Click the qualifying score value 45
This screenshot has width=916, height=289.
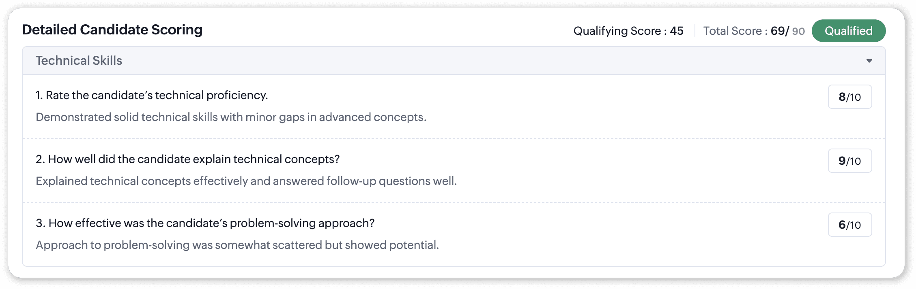pyautogui.click(x=677, y=31)
